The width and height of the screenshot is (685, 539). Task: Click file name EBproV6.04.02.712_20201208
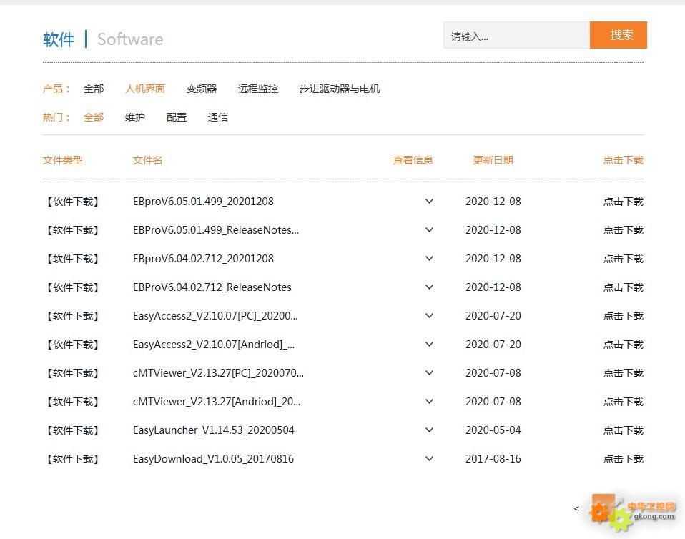(x=203, y=259)
